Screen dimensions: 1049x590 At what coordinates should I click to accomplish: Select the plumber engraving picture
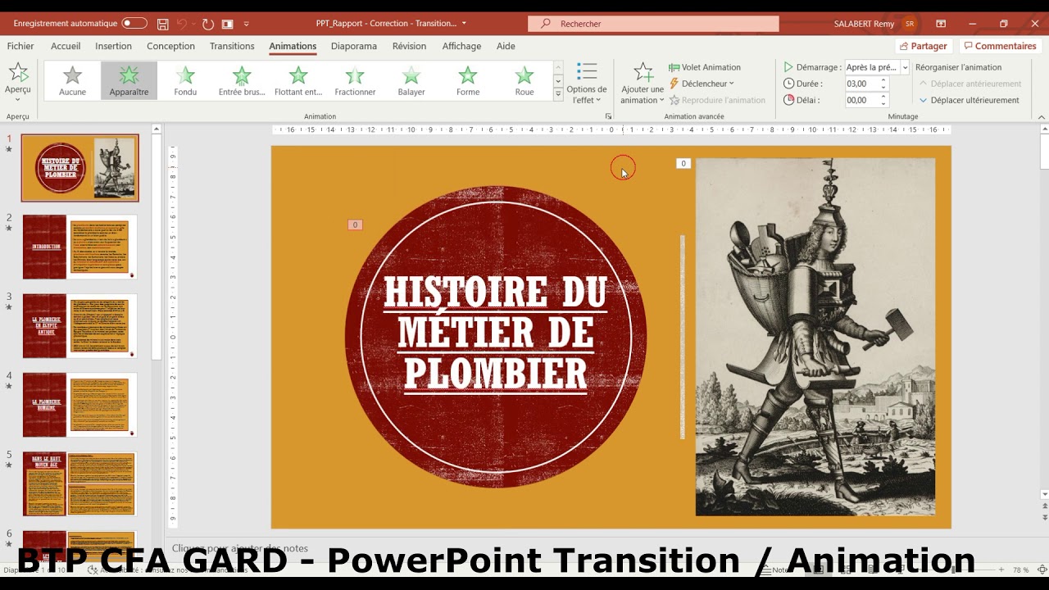[x=815, y=337]
